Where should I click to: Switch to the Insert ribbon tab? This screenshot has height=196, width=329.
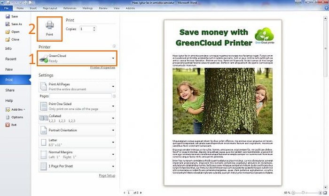click(x=33, y=8)
